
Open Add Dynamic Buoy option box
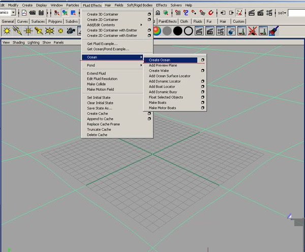click(202, 92)
